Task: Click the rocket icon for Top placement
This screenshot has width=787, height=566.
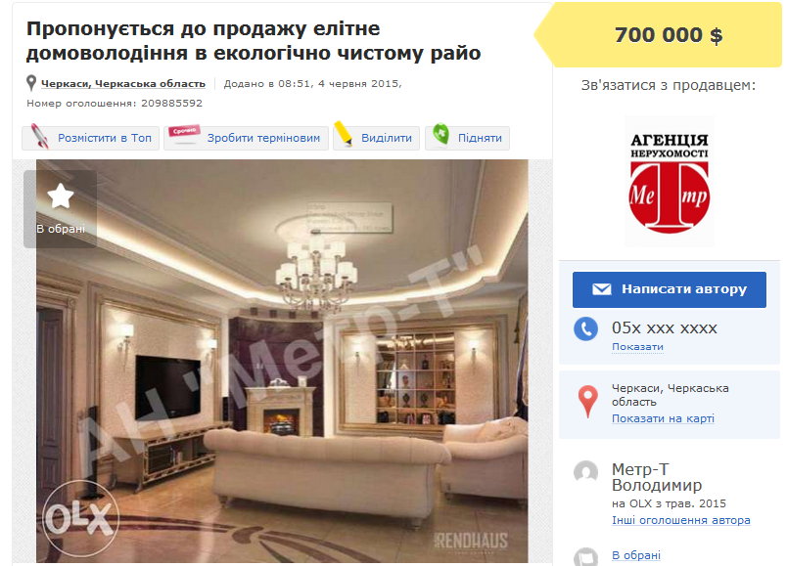Action: point(40,136)
